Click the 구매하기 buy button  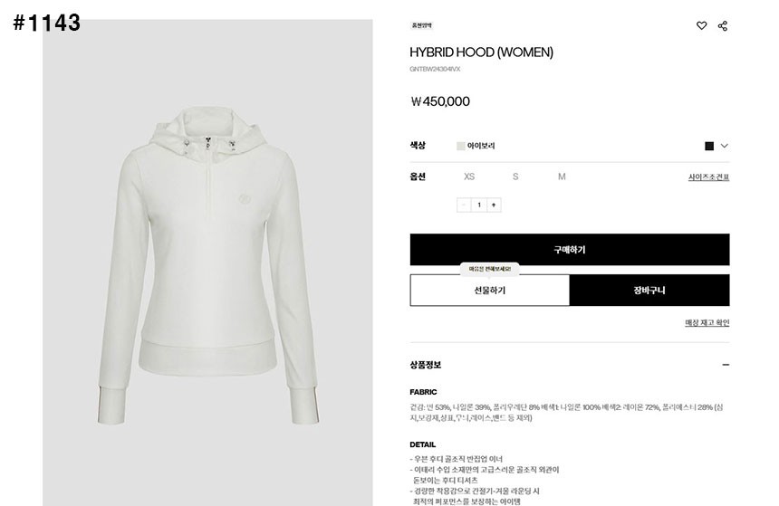(570, 249)
